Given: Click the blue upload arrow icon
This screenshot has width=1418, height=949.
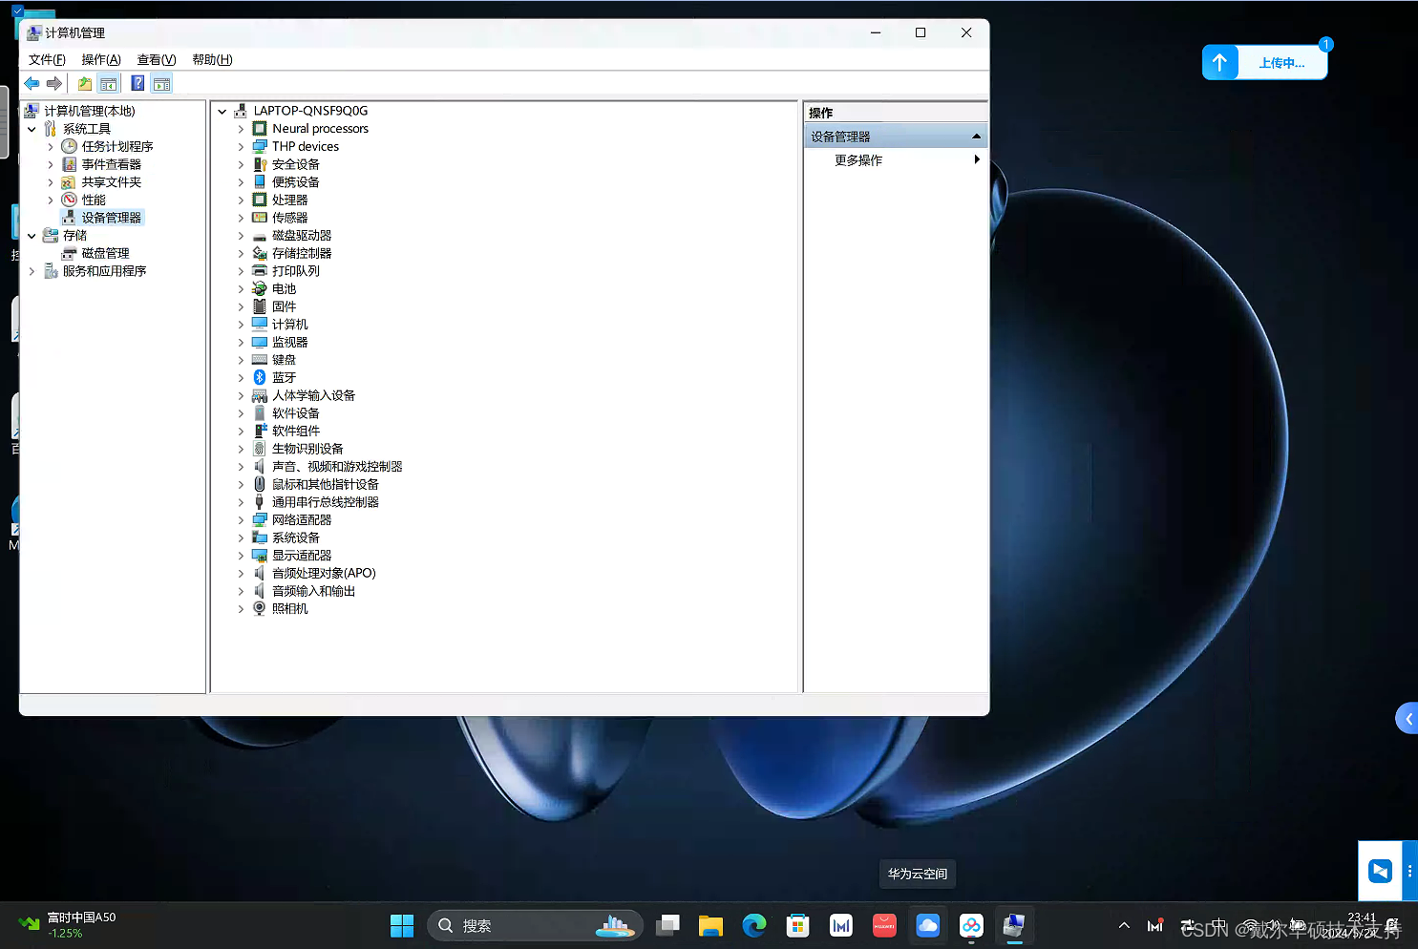Looking at the screenshot, I should (1219, 63).
